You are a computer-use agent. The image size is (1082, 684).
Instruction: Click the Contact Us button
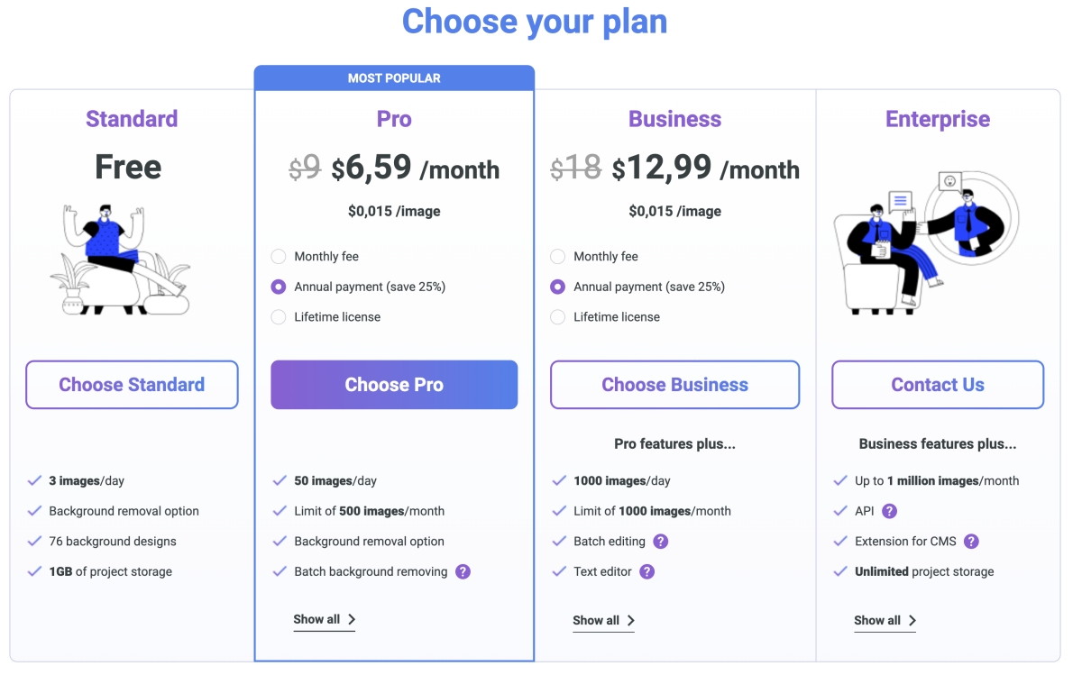tap(938, 385)
